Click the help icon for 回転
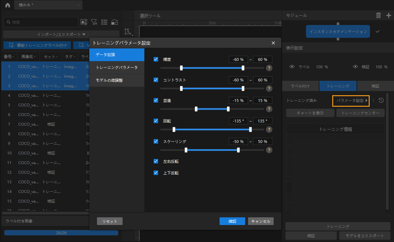 [269, 129]
